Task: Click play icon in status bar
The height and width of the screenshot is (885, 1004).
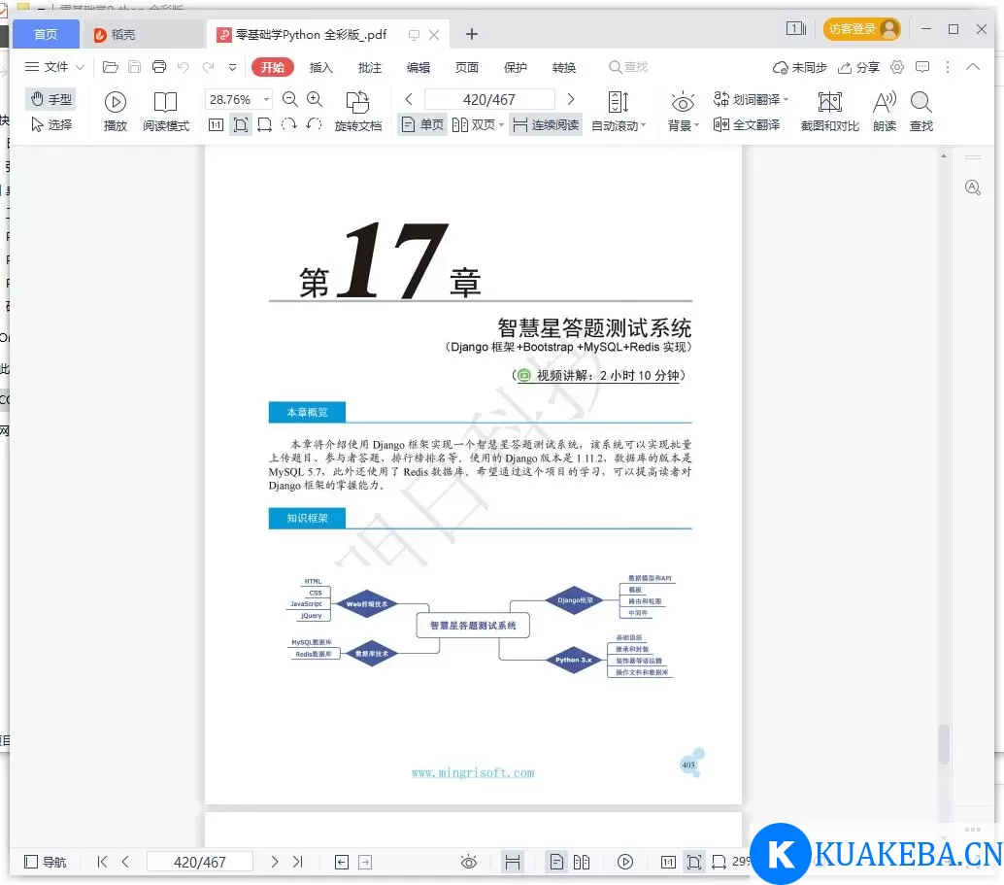Action: pos(625,862)
